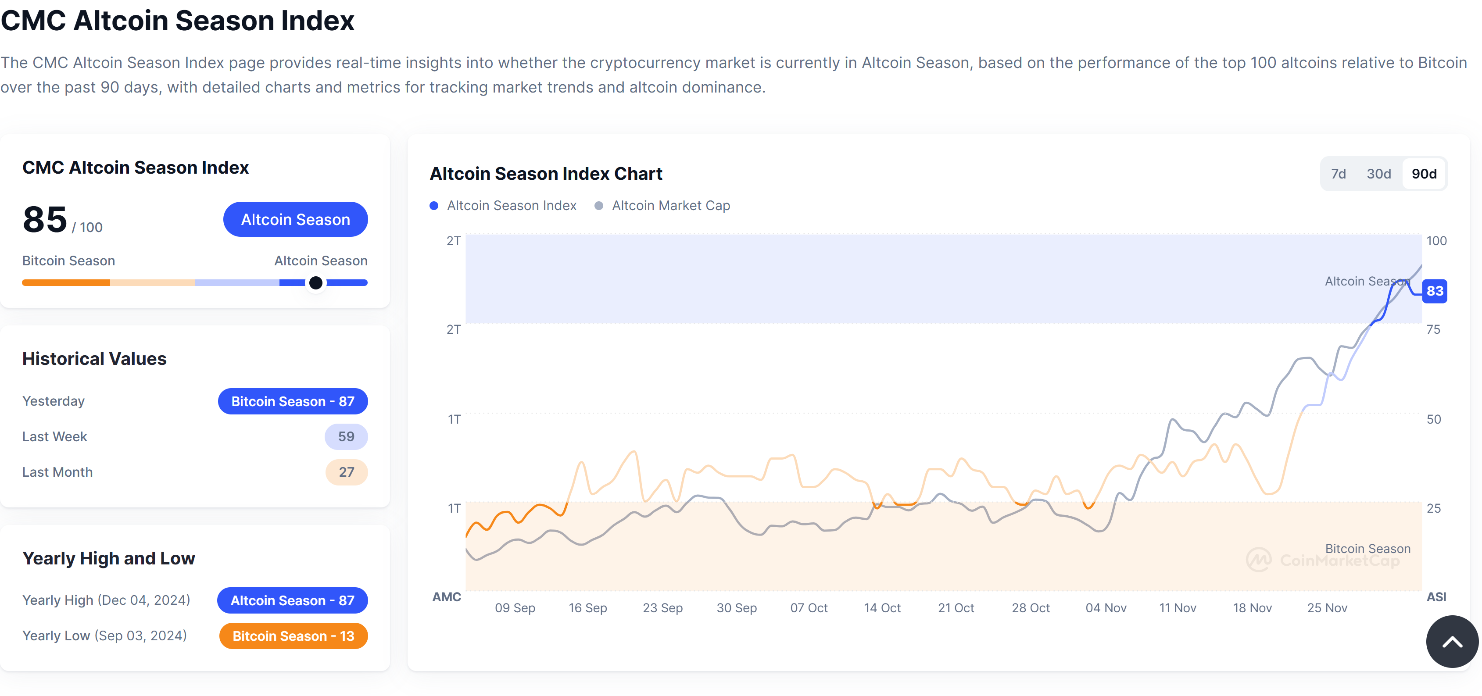This screenshot has height=696, width=1482.
Task: Click the current index value 83 marker
Action: pos(1434,291)
